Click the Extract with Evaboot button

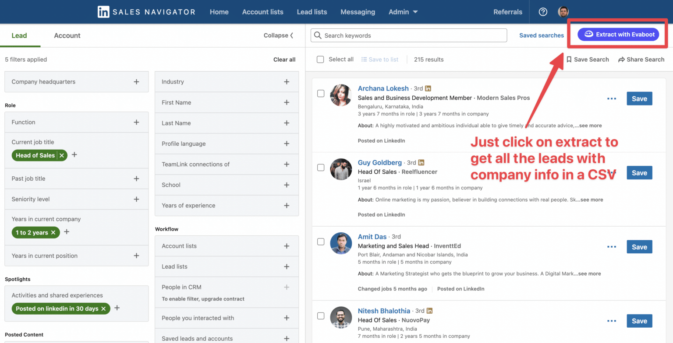coord(618,34)
